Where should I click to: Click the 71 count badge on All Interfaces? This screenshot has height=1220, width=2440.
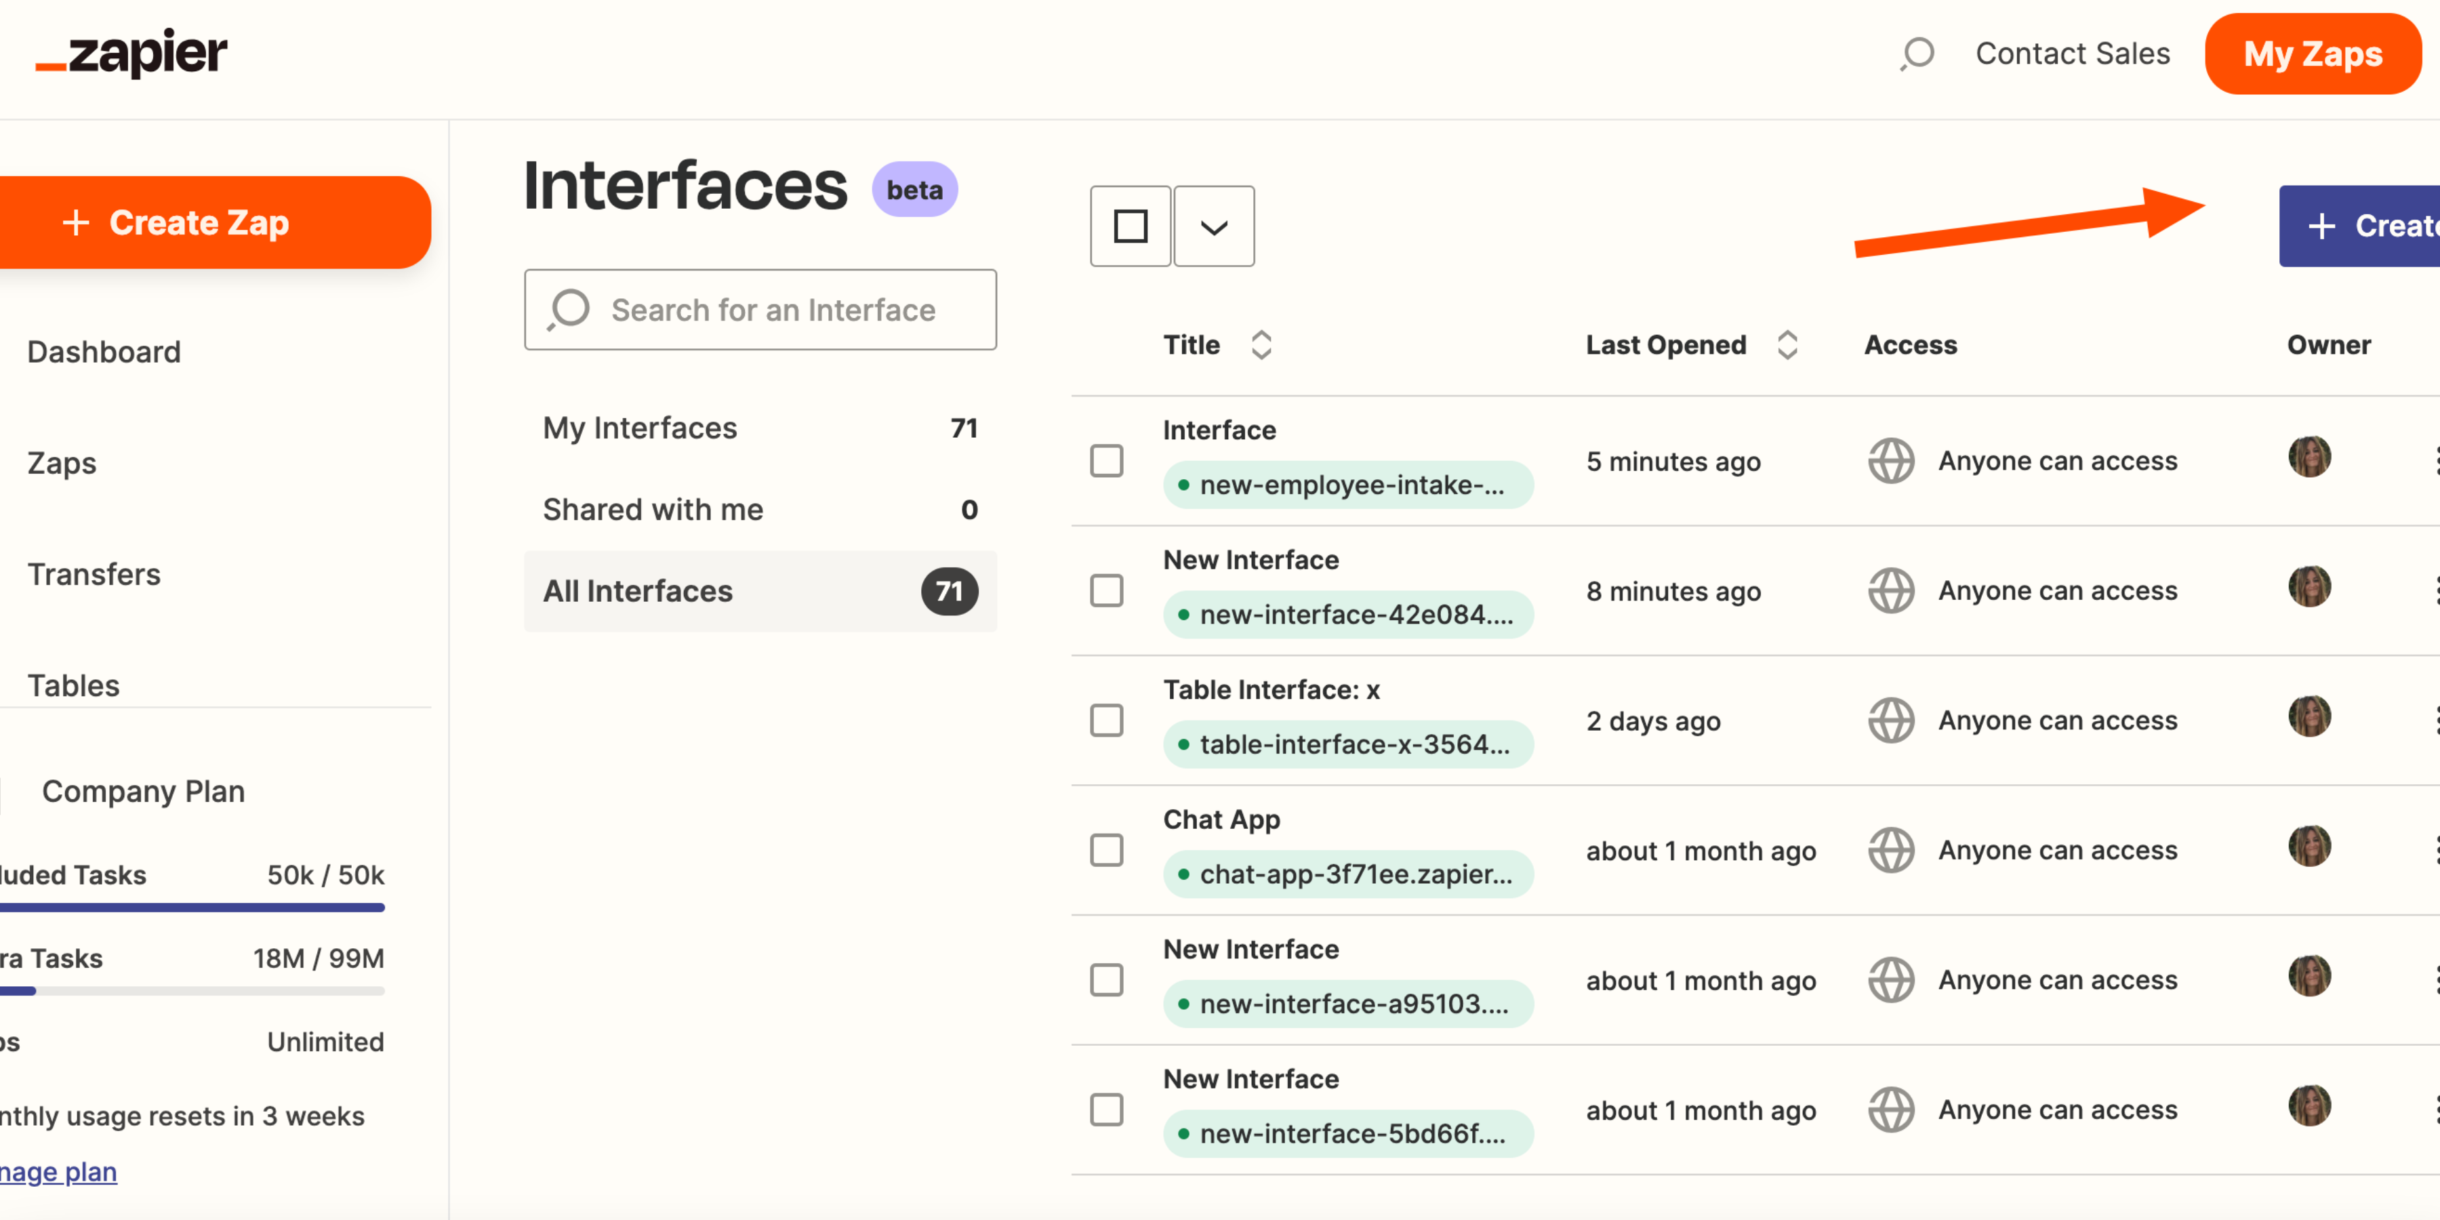pyautogui.click(x=949, y=591)
